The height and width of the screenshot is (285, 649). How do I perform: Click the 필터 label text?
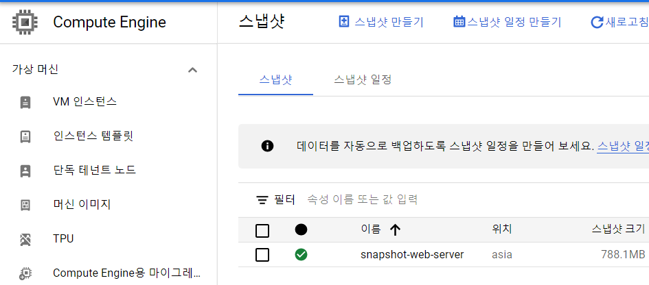pyautogui.click(x=285, y=200)
